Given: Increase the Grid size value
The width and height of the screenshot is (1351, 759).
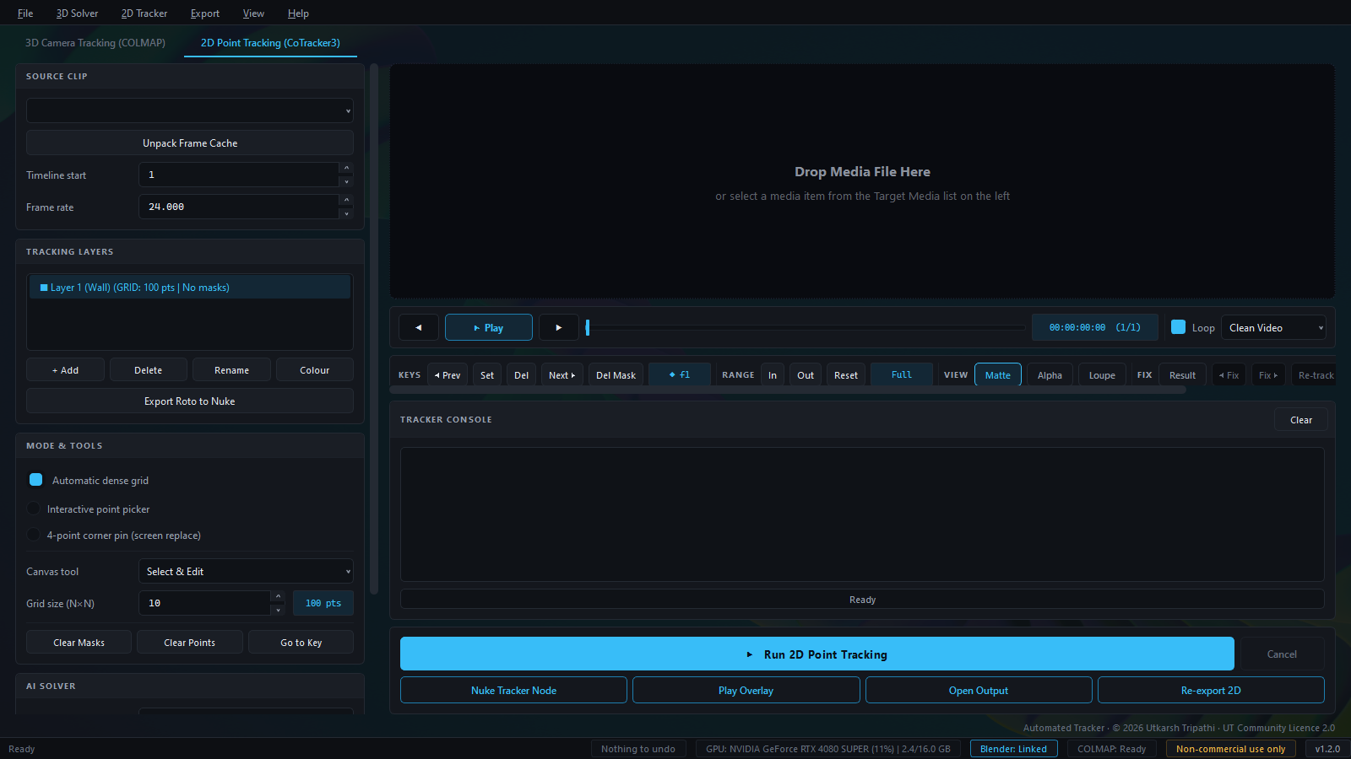Looking at the screenshot, I should coord(278,596).
